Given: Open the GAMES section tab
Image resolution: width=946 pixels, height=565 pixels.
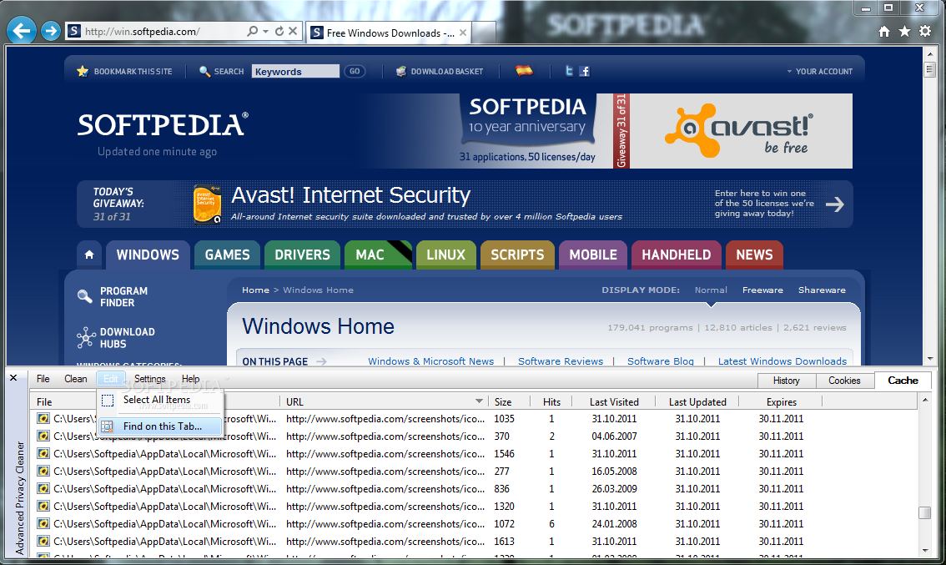Looking at the screenshot, I should pos(228,255).
